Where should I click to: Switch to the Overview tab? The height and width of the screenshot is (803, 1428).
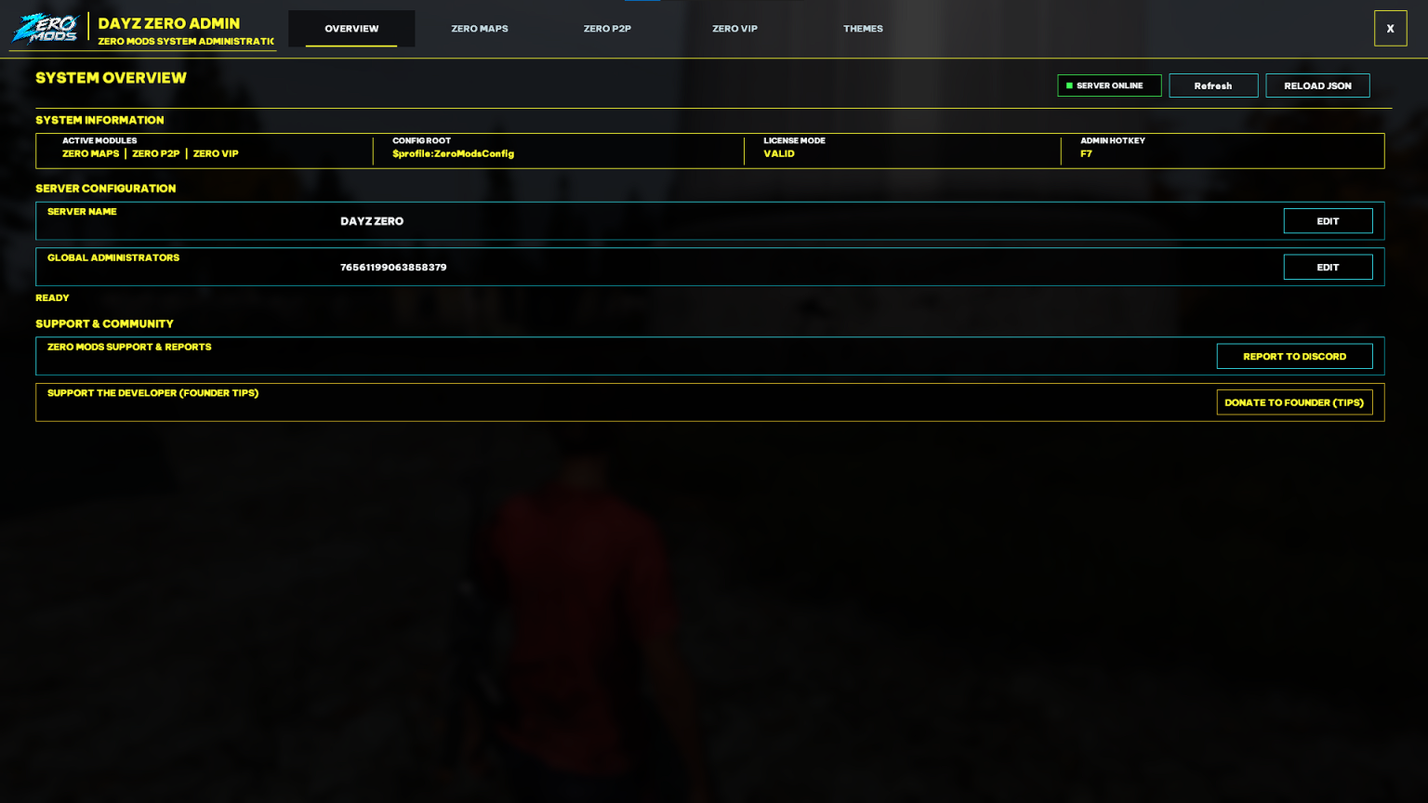(x=351, y=29)
